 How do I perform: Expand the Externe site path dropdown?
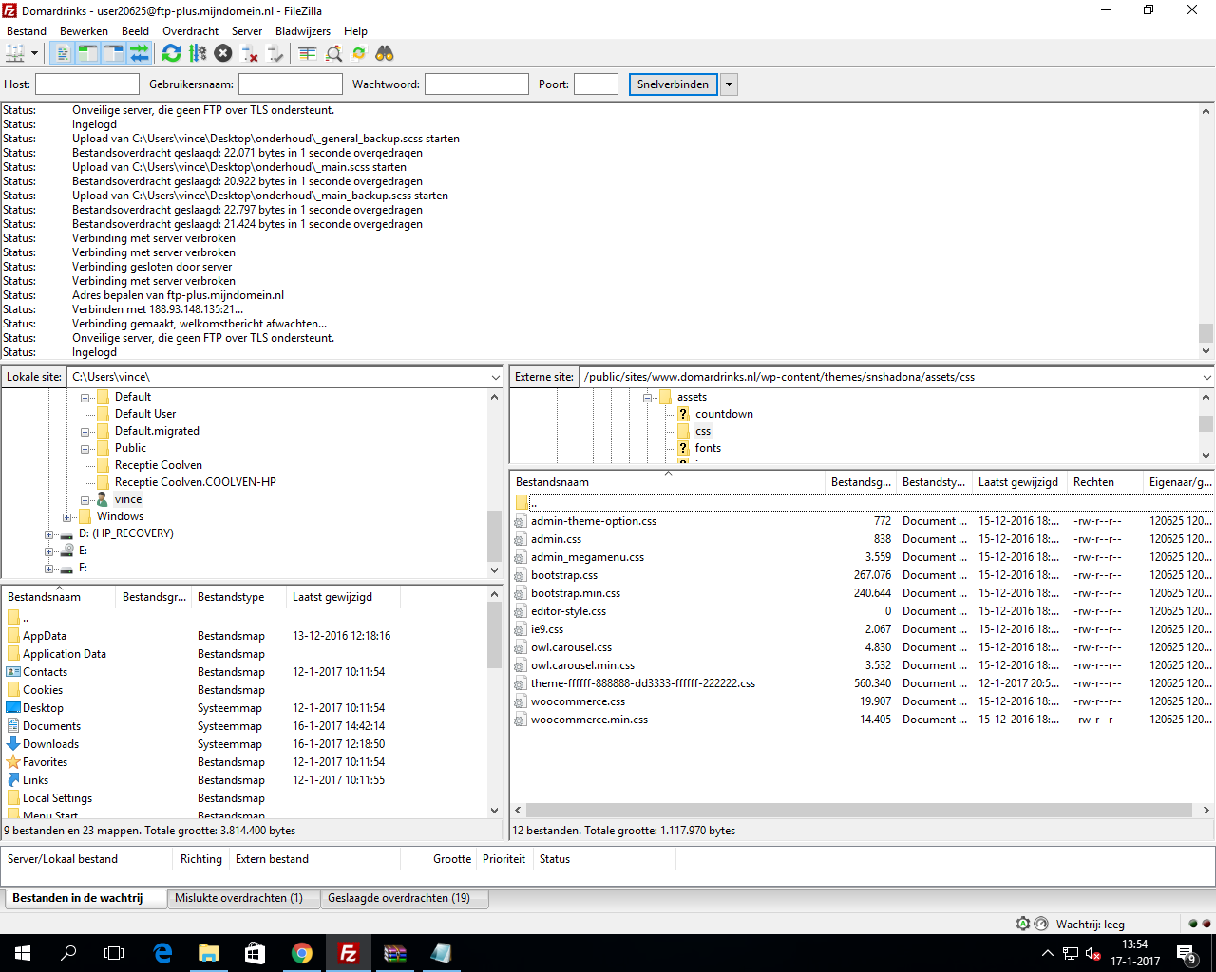point(1206,377)
